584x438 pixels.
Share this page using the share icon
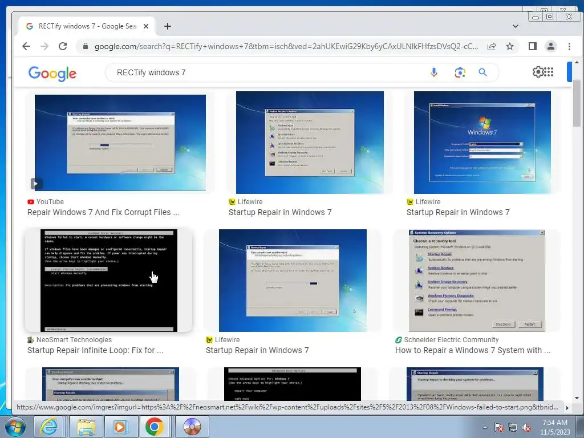coord(492,46)
